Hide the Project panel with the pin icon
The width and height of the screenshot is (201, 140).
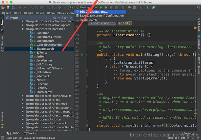tap(71, 18)
